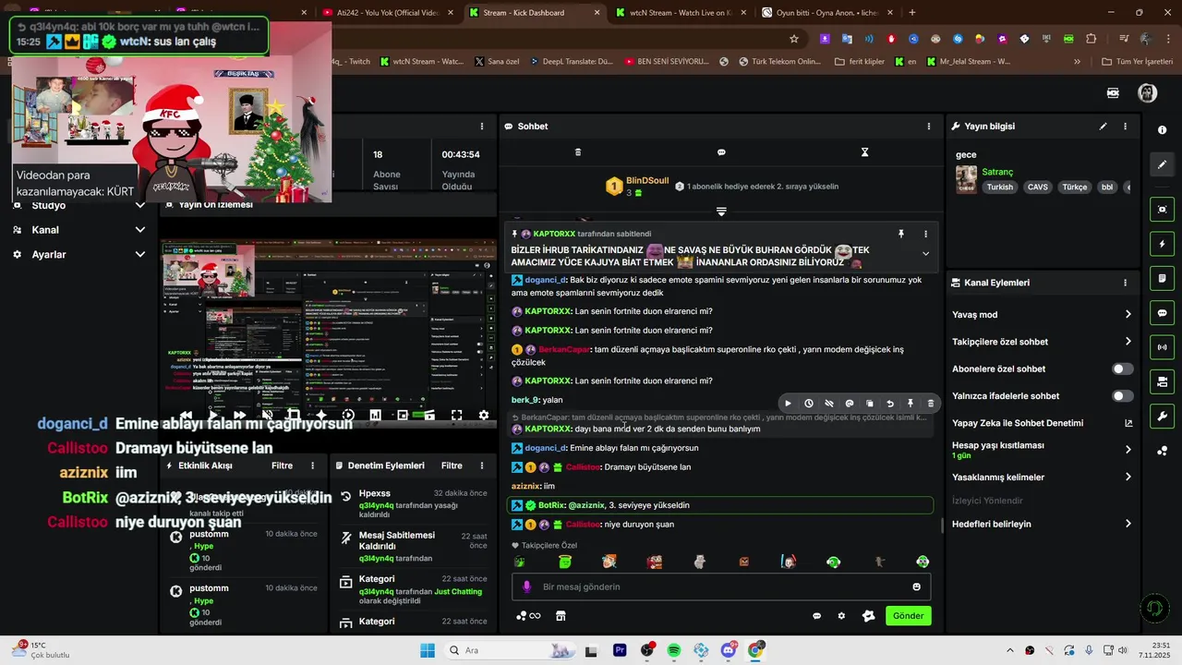
Task: Open Spotify from the Windows taskbar
Action: [x=674, y=650]
